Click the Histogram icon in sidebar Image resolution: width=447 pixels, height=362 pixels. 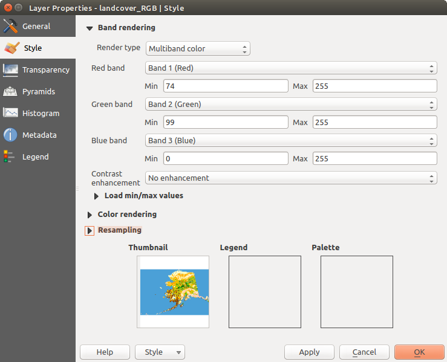tap(10, 114)
